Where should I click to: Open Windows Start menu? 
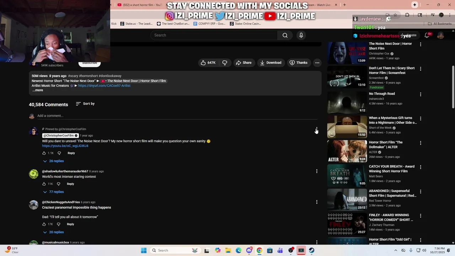coord(144,250)
